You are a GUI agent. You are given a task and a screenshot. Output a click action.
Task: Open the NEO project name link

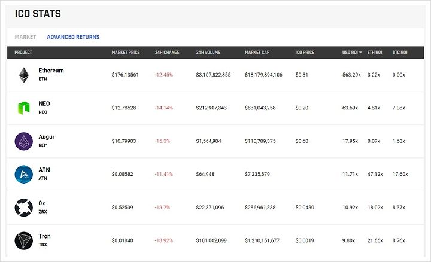44,103
